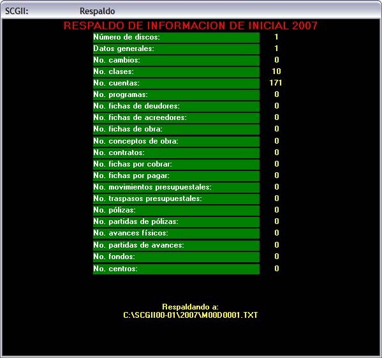Select the No. clases row
Screen dimensions: 382x358
176,71
